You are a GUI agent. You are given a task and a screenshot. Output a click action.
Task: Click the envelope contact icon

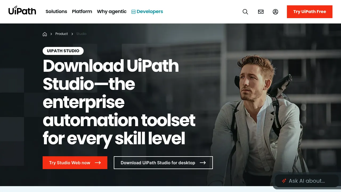pyautogui.click(x=261, y=12)
